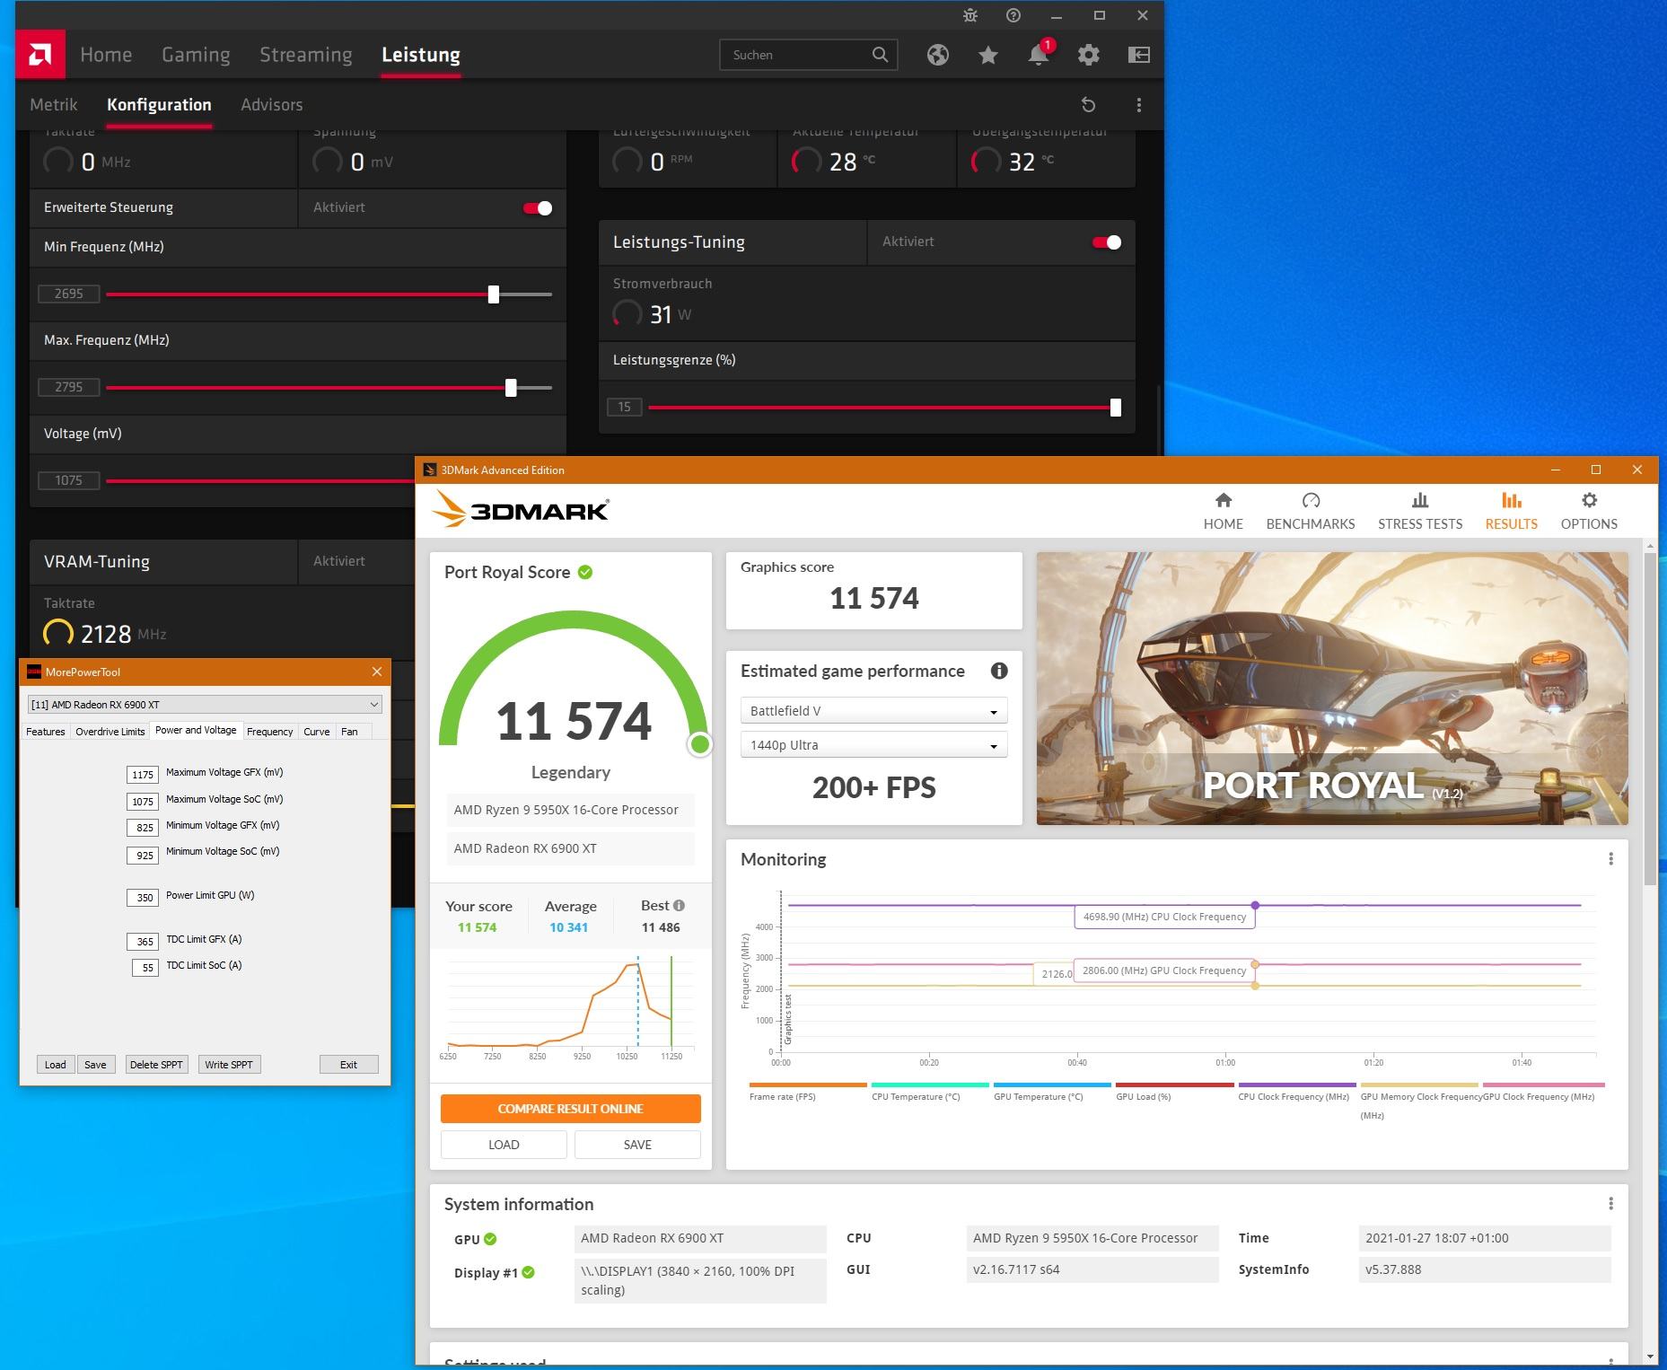Click Leistungsgrenze slider handle
This screenshot has height=1370, width=1667.
[x=1116, y=408]
